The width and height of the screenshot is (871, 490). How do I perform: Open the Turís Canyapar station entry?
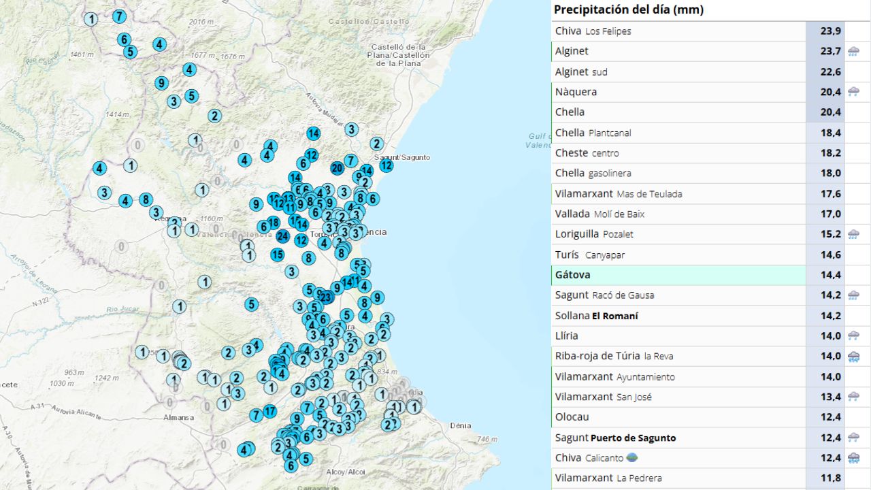[x=589, y=255]
